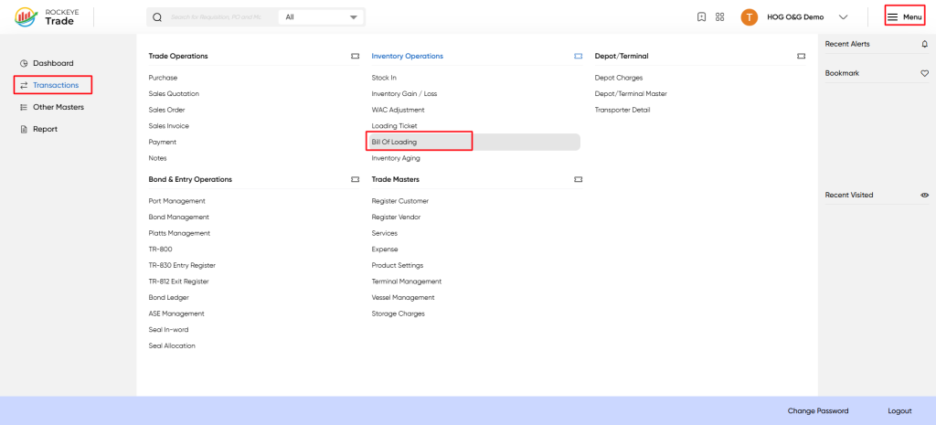Click the Recent Alerts bell icon
The width and height of the screenshot is (936, 425).
(x=925, y=44)
